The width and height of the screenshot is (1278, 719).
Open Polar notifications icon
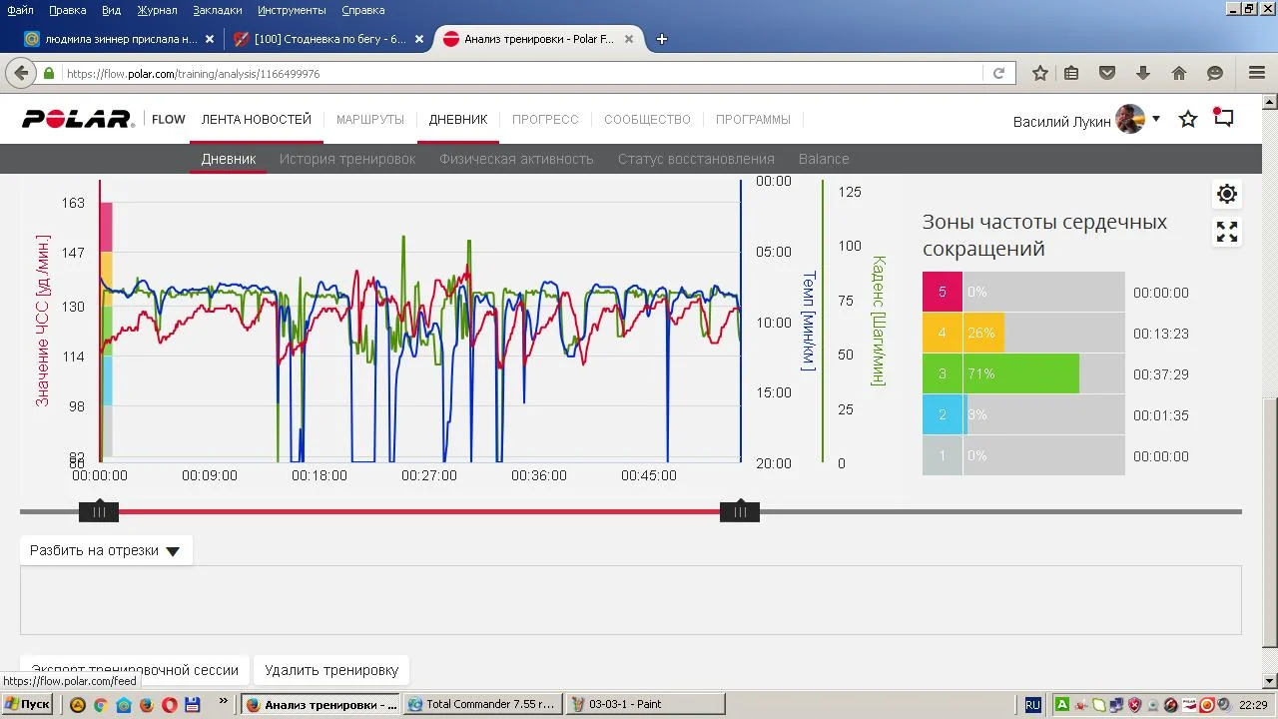click(x=1223, y=118)
